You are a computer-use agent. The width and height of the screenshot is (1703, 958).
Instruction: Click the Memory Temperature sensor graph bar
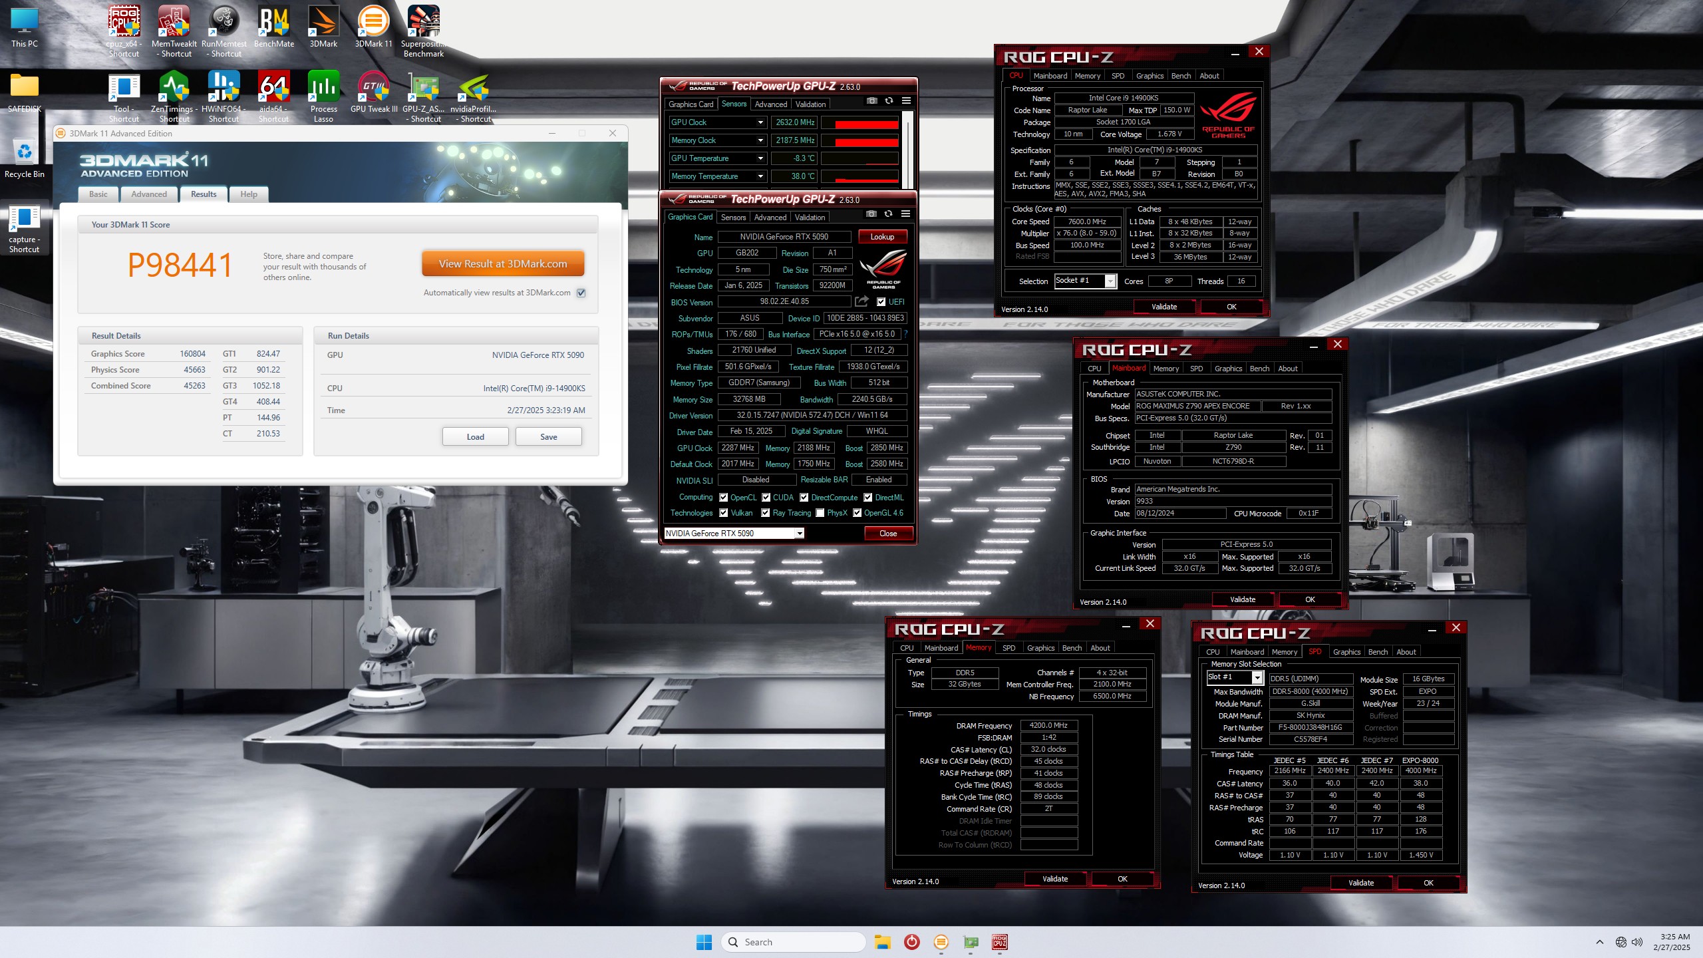(x=859, y=176)
